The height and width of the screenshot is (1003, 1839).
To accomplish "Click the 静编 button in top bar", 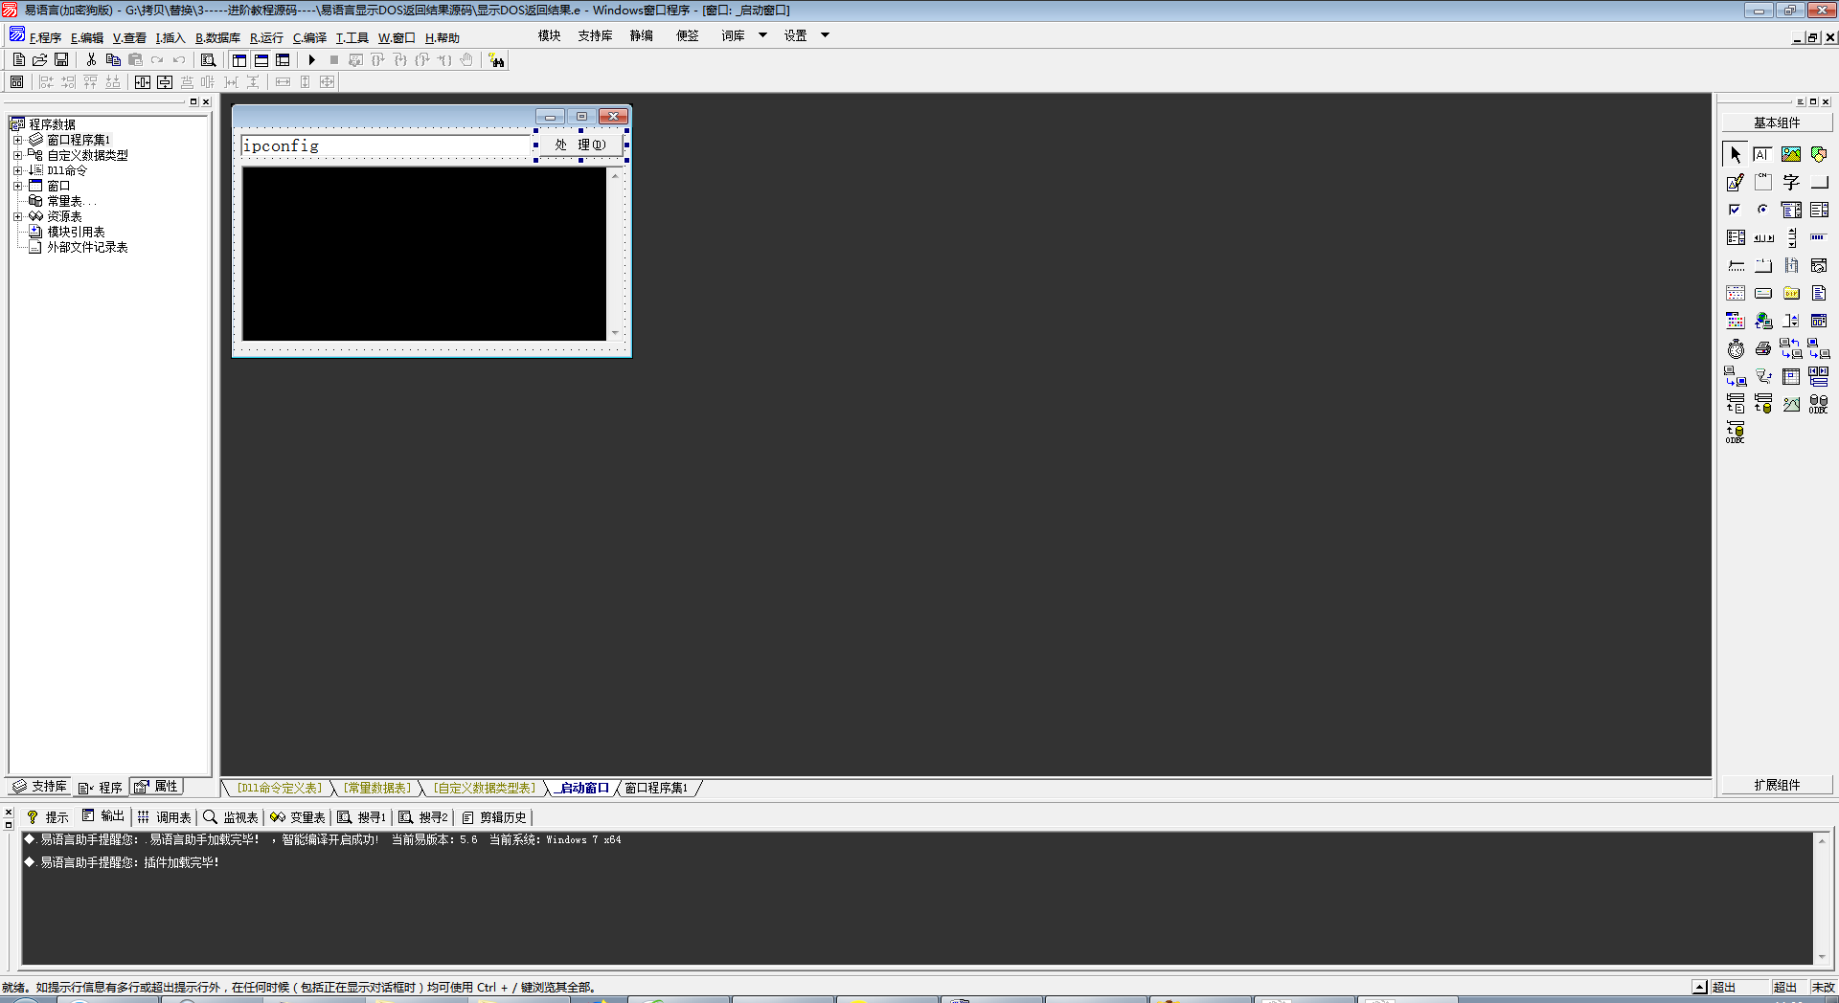I will pos(641,35).
